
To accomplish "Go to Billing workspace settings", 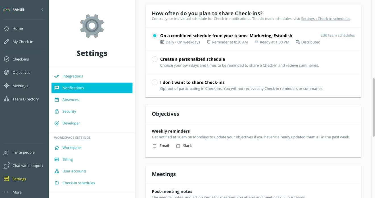I will tap(68, 159).
